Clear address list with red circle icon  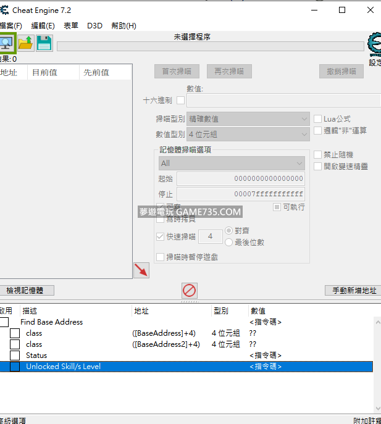(x=189, y=291)
